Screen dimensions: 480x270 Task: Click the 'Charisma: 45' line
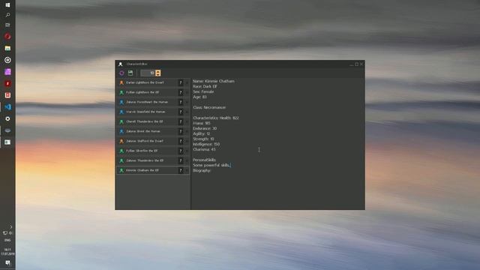pos(204,149)
